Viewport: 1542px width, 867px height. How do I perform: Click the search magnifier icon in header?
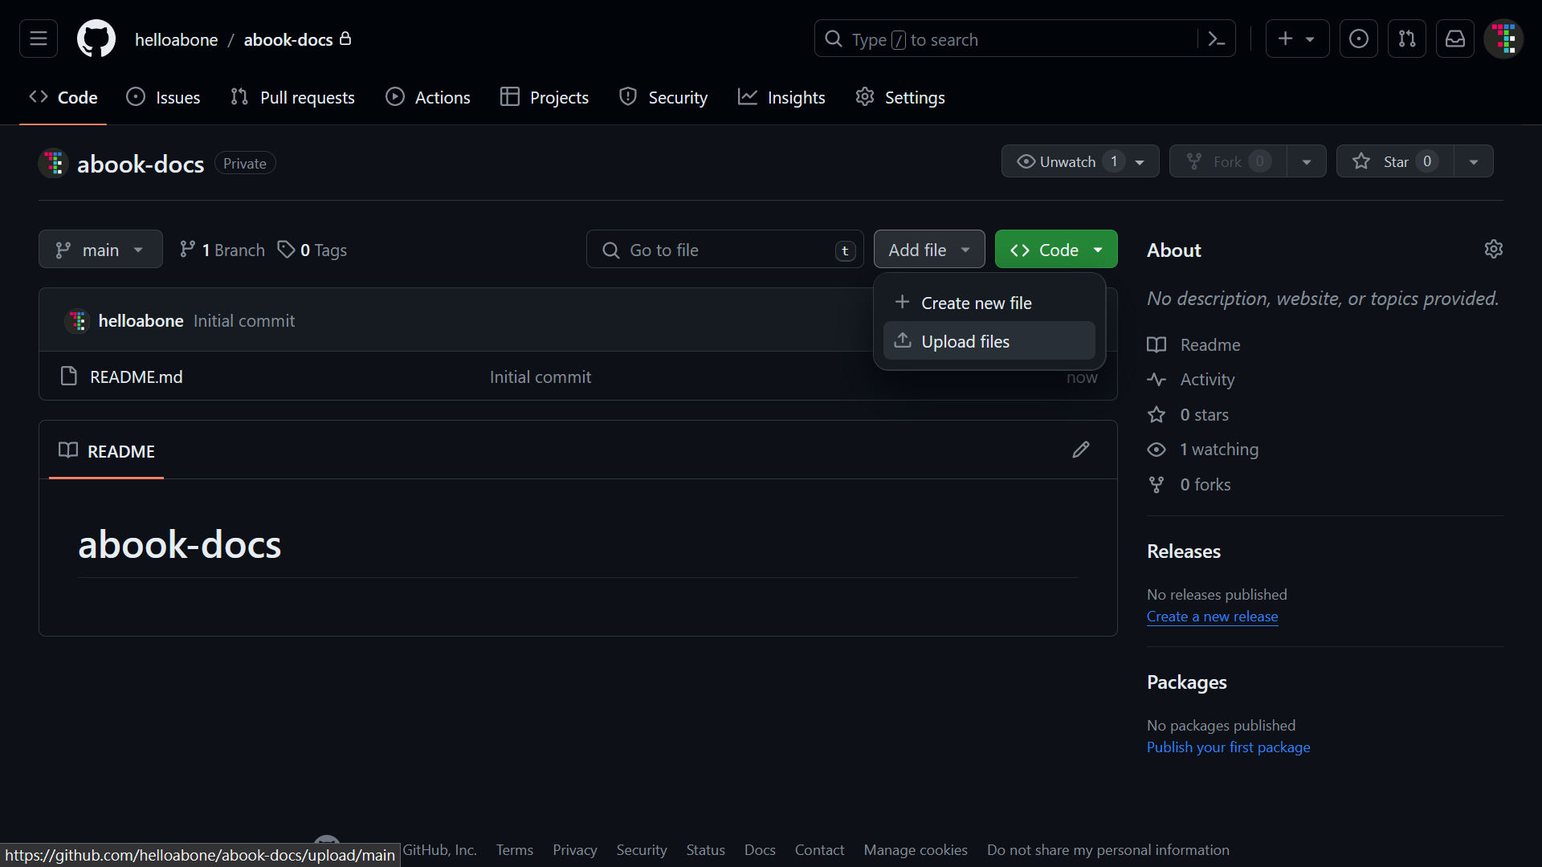pos(834,39)
